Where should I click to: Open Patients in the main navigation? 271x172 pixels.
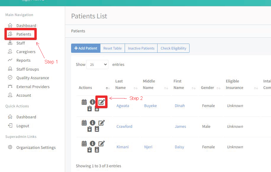(x=24, y=34)
